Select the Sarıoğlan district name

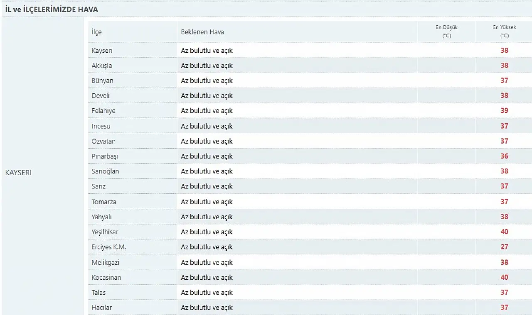(x=105, y=171)
